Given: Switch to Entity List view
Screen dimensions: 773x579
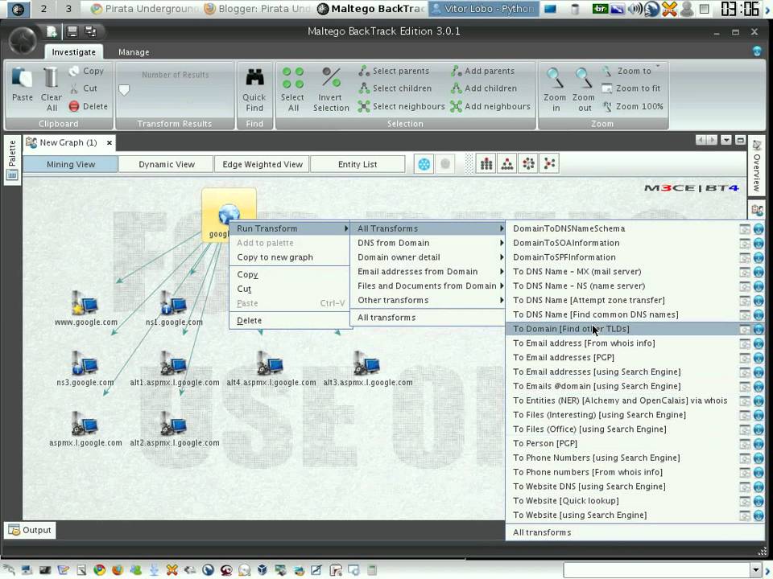Looking at the screenshot, I should point(358,164).
